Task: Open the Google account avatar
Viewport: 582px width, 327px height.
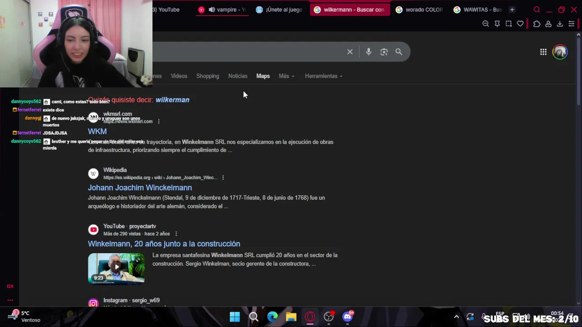Action: (x=560, y=52)
